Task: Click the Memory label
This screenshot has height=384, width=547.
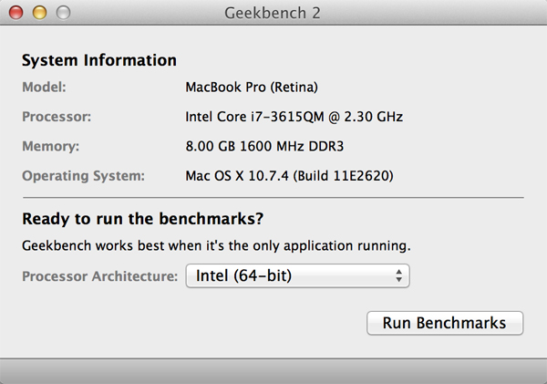Action: coord(49,145)
